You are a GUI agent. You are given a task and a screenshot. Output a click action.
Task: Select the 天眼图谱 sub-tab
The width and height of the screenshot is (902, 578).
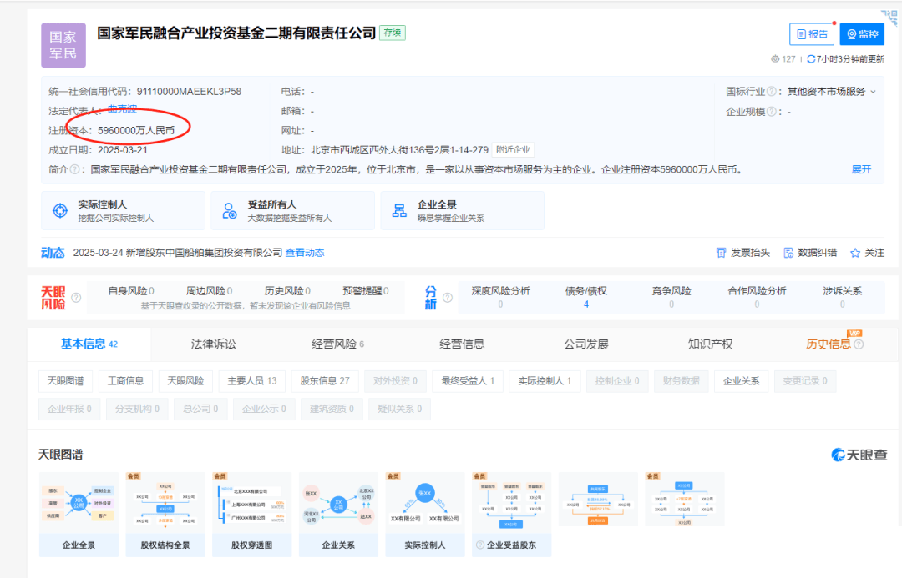coord(66,381)
